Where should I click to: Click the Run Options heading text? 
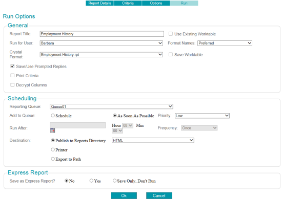(19, 16)
